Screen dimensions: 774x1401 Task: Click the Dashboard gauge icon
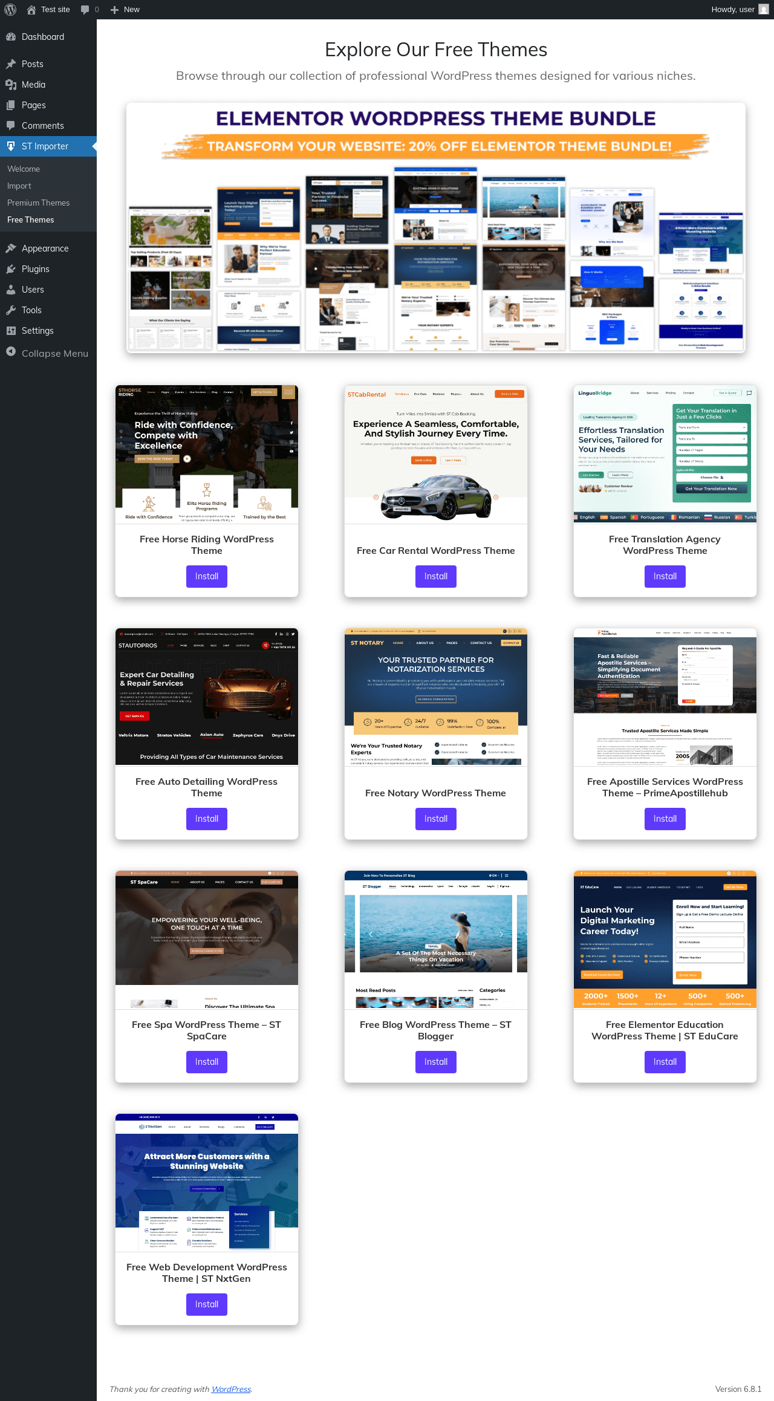(11, 37)
